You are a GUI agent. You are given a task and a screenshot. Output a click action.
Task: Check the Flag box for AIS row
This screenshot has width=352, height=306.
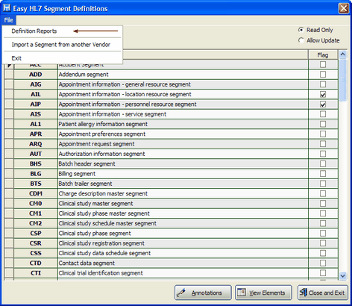[323, 114]
